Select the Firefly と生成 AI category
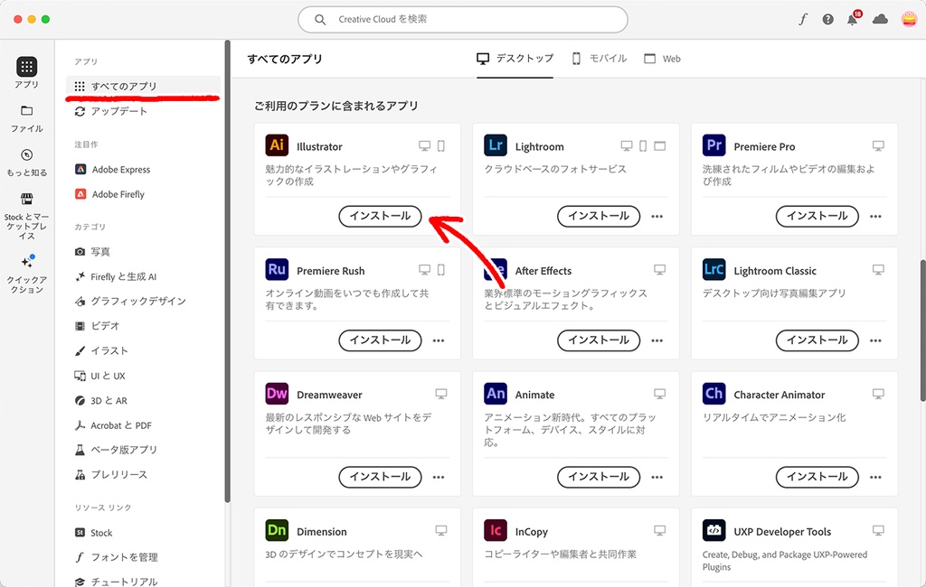The width and height of the screenshot is (926, 587). [x=116, y=276]
